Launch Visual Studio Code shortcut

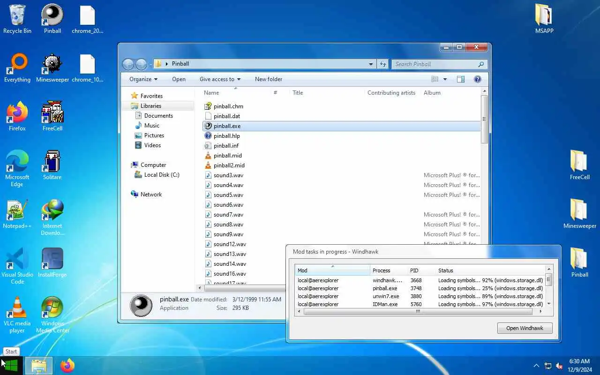coord(17,266)
